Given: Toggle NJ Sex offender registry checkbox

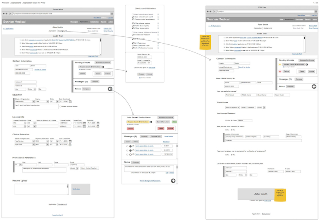Looking at the screenshot, I should (133, 24).
